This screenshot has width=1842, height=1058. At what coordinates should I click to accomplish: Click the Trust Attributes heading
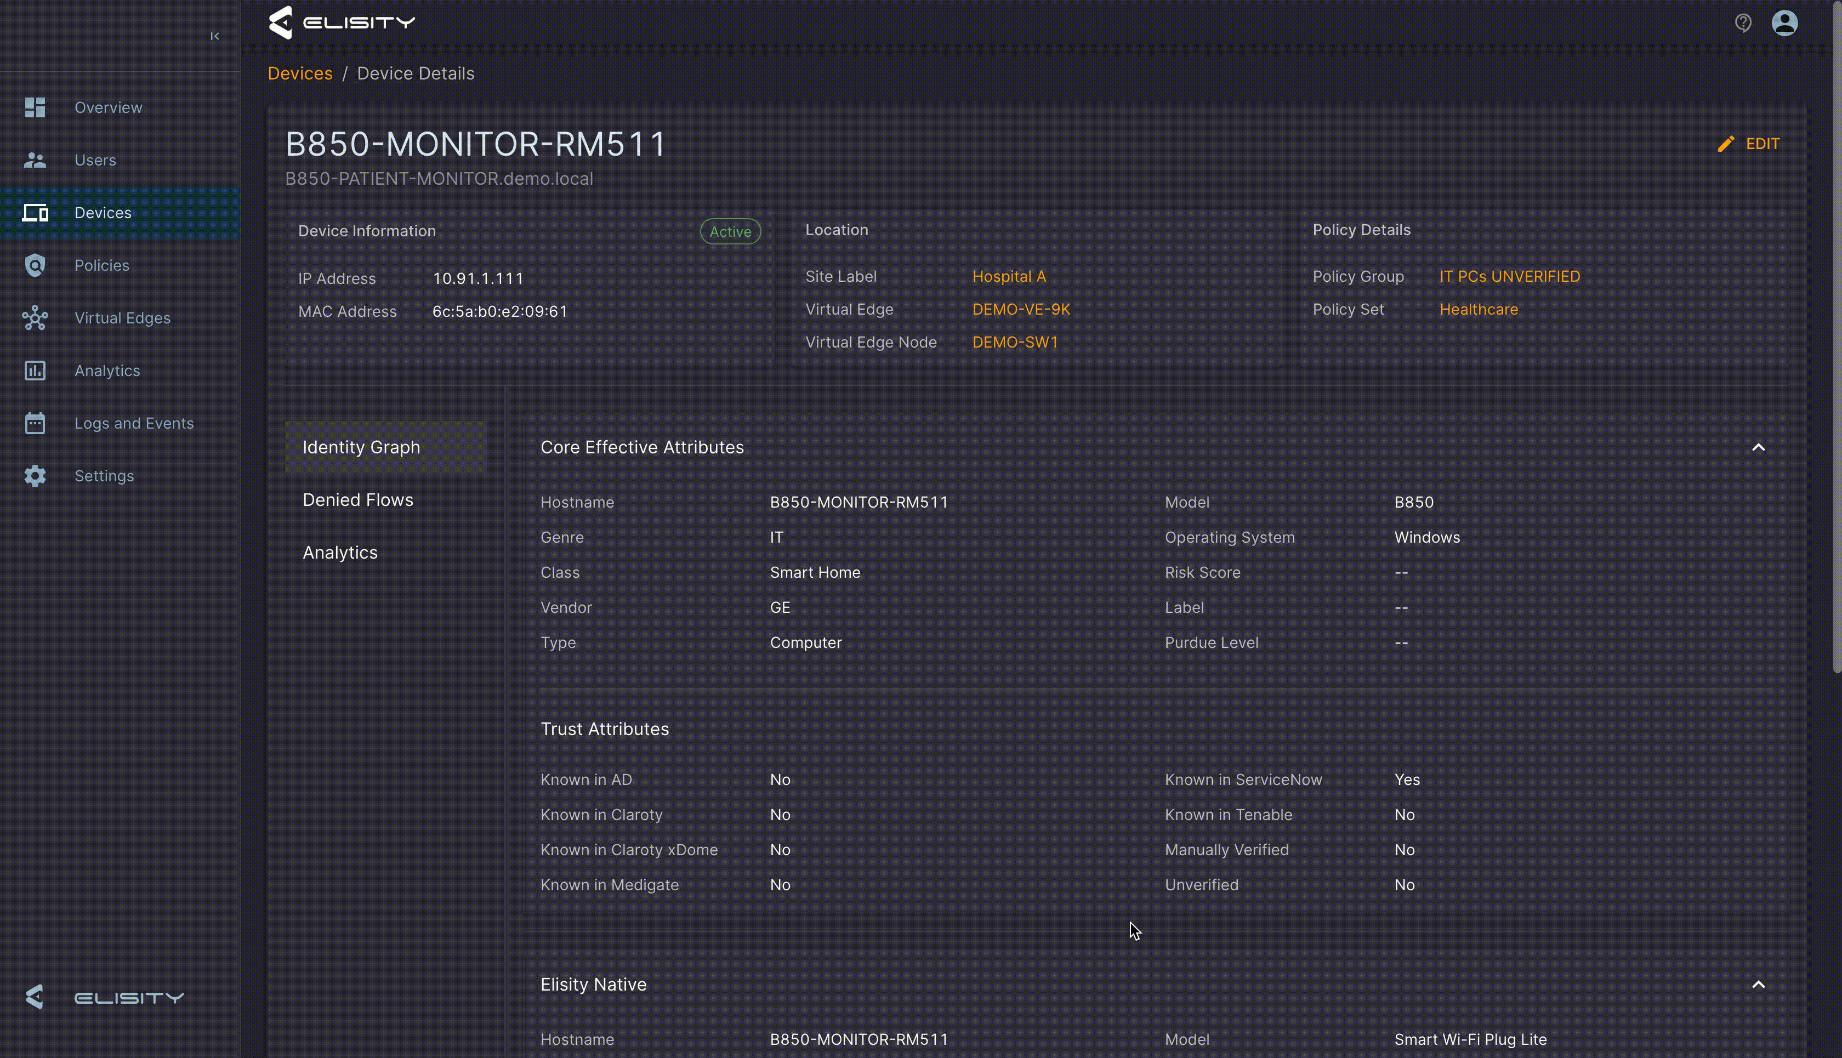tap(605, 729)
